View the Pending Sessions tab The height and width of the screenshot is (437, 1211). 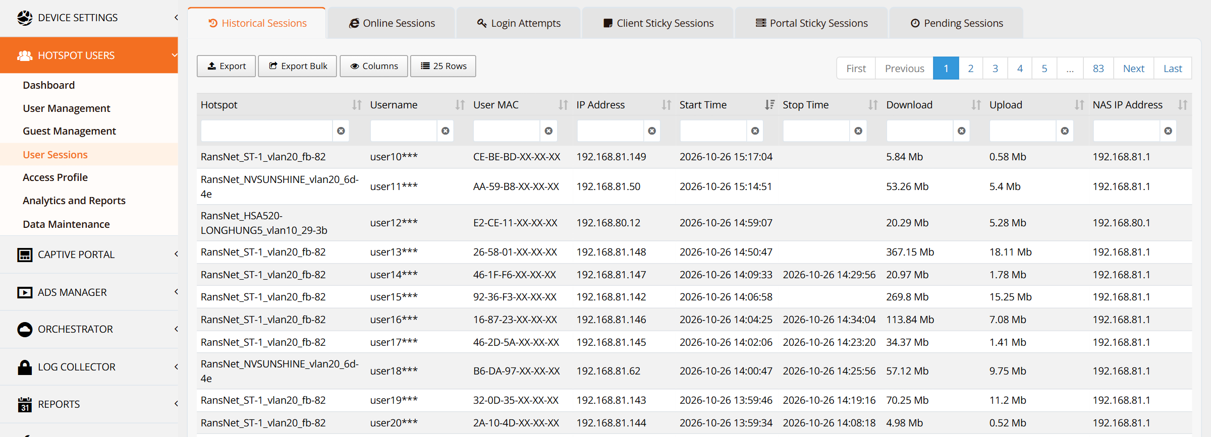957,23
